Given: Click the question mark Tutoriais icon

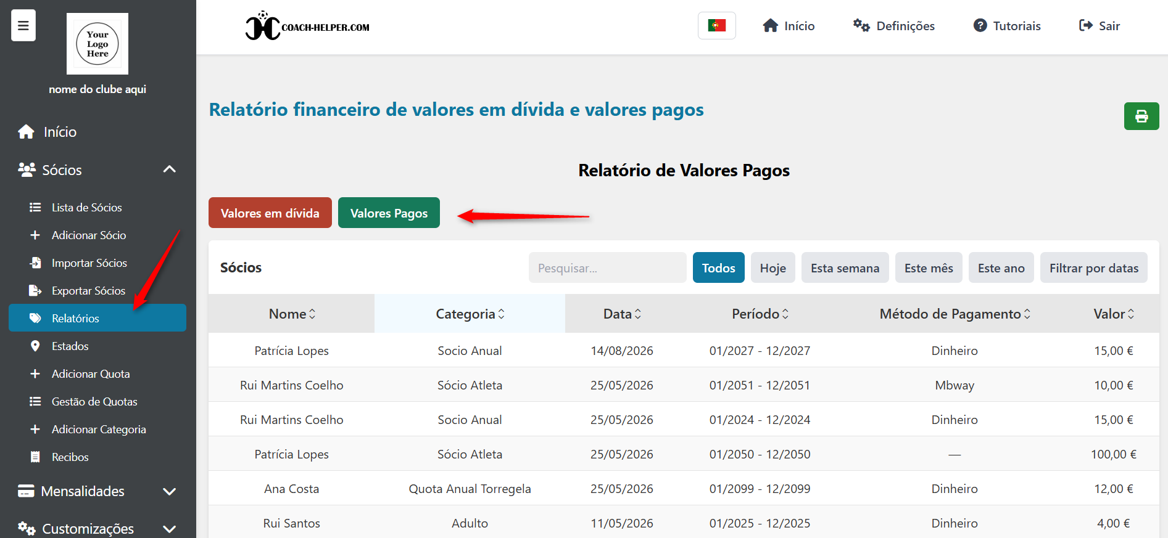Looking at the screenshot, I should point(980,26).
